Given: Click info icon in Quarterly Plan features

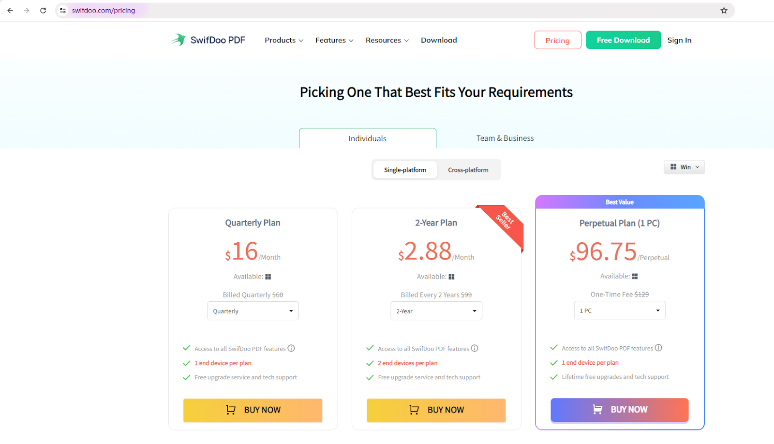Looking at the screenshot, I should pos(291,348).
